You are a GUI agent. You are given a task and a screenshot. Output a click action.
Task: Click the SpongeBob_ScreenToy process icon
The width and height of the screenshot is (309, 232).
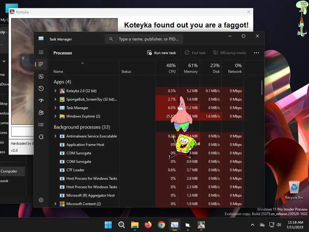click(62, 99)
